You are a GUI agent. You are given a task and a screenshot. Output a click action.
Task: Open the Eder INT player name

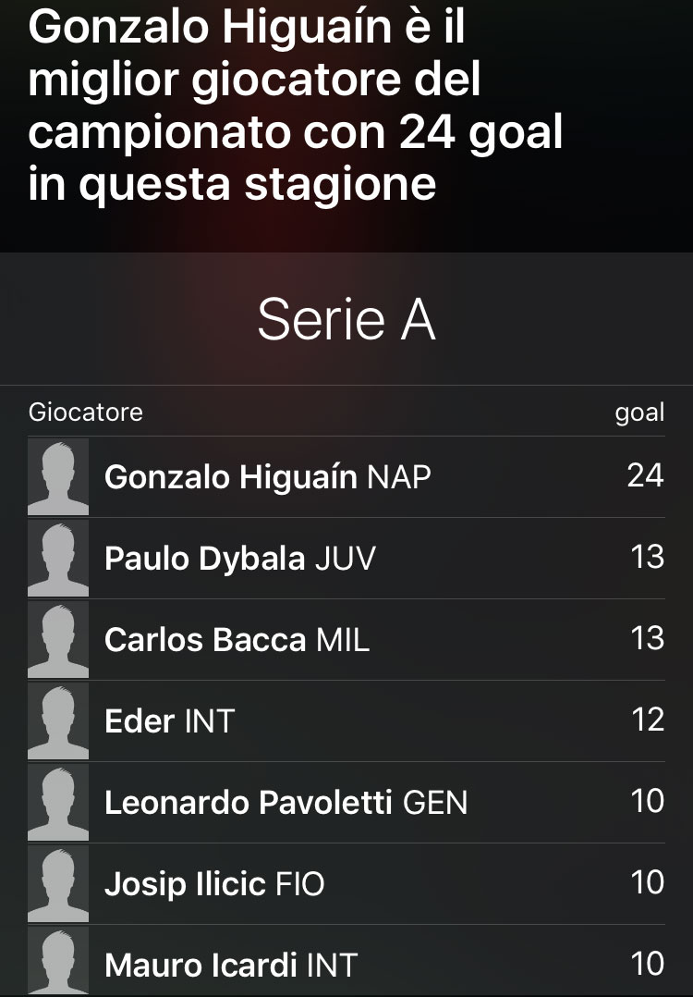click(169, 721)
